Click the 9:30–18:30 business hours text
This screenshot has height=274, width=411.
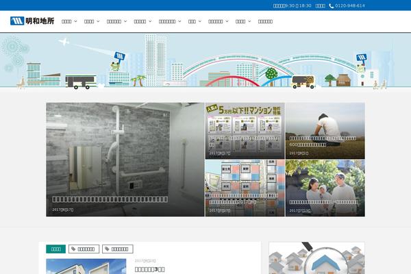[292, 5]
